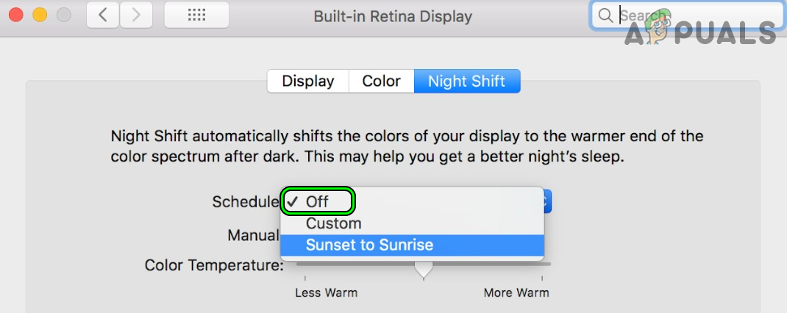This screenshot has width=787, height=313.
Task: Minimize the window with the yellow button
Action: coord(40,15)
